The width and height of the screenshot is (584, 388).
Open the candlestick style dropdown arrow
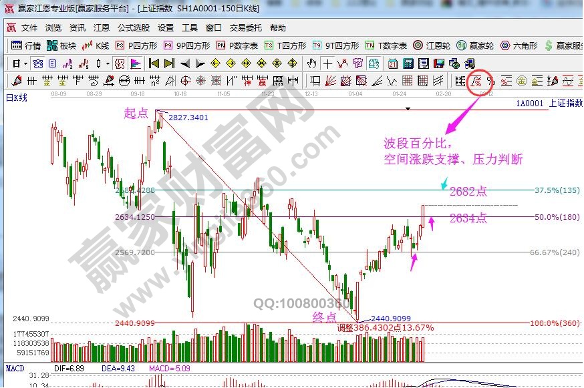(x=108, y=64)
